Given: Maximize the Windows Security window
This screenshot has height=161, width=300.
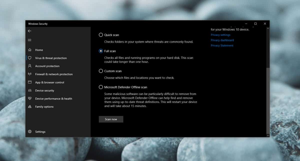Looking at the screenshot, I should tap(255, 24).
